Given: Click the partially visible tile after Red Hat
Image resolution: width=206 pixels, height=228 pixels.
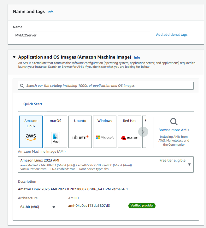Looking at the screenshot, I should click(x=144, y=132).
